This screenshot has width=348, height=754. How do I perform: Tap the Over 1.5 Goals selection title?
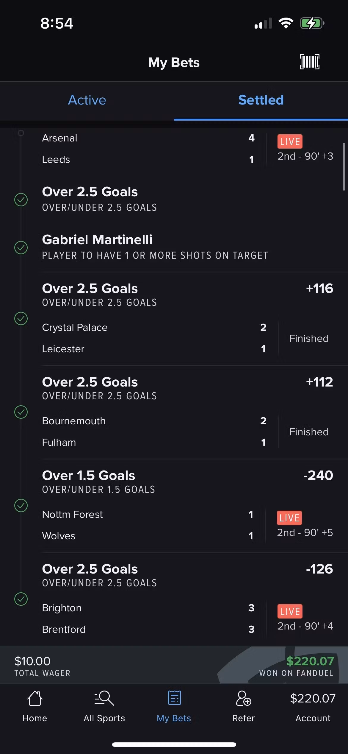pyautogui.click(x=89, y=476)
